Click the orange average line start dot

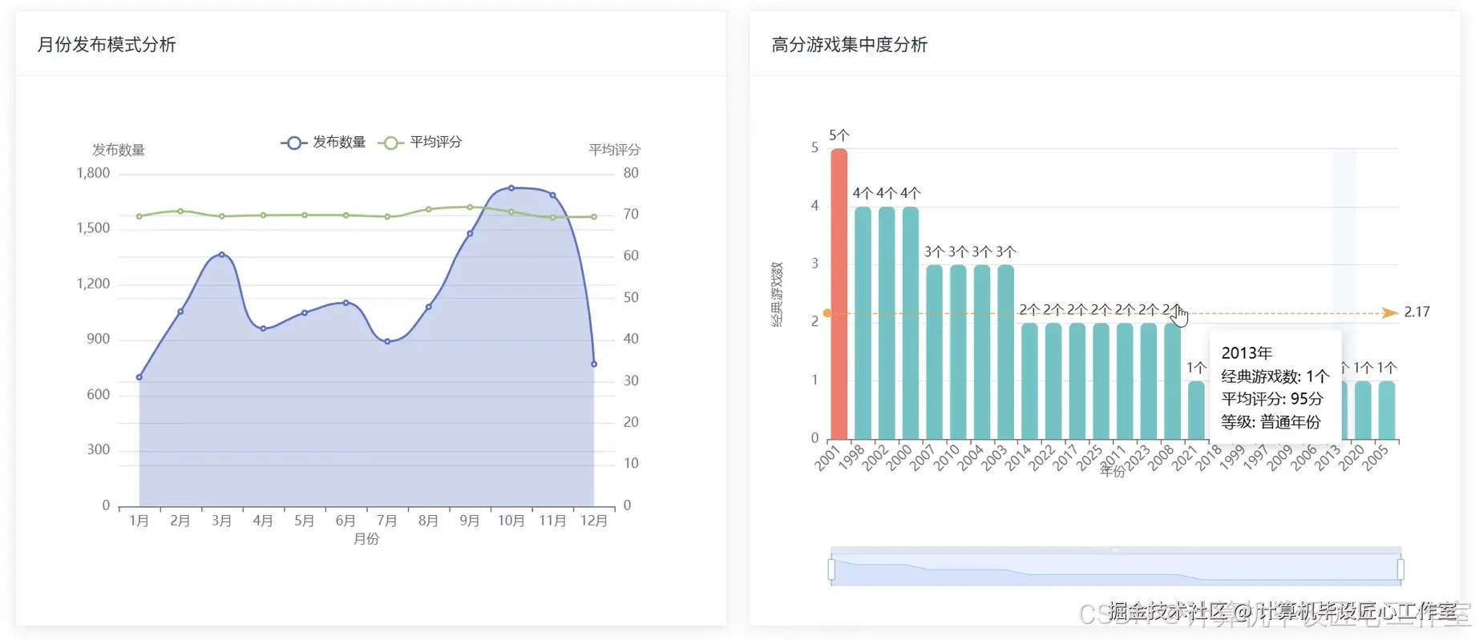(827, 313)
